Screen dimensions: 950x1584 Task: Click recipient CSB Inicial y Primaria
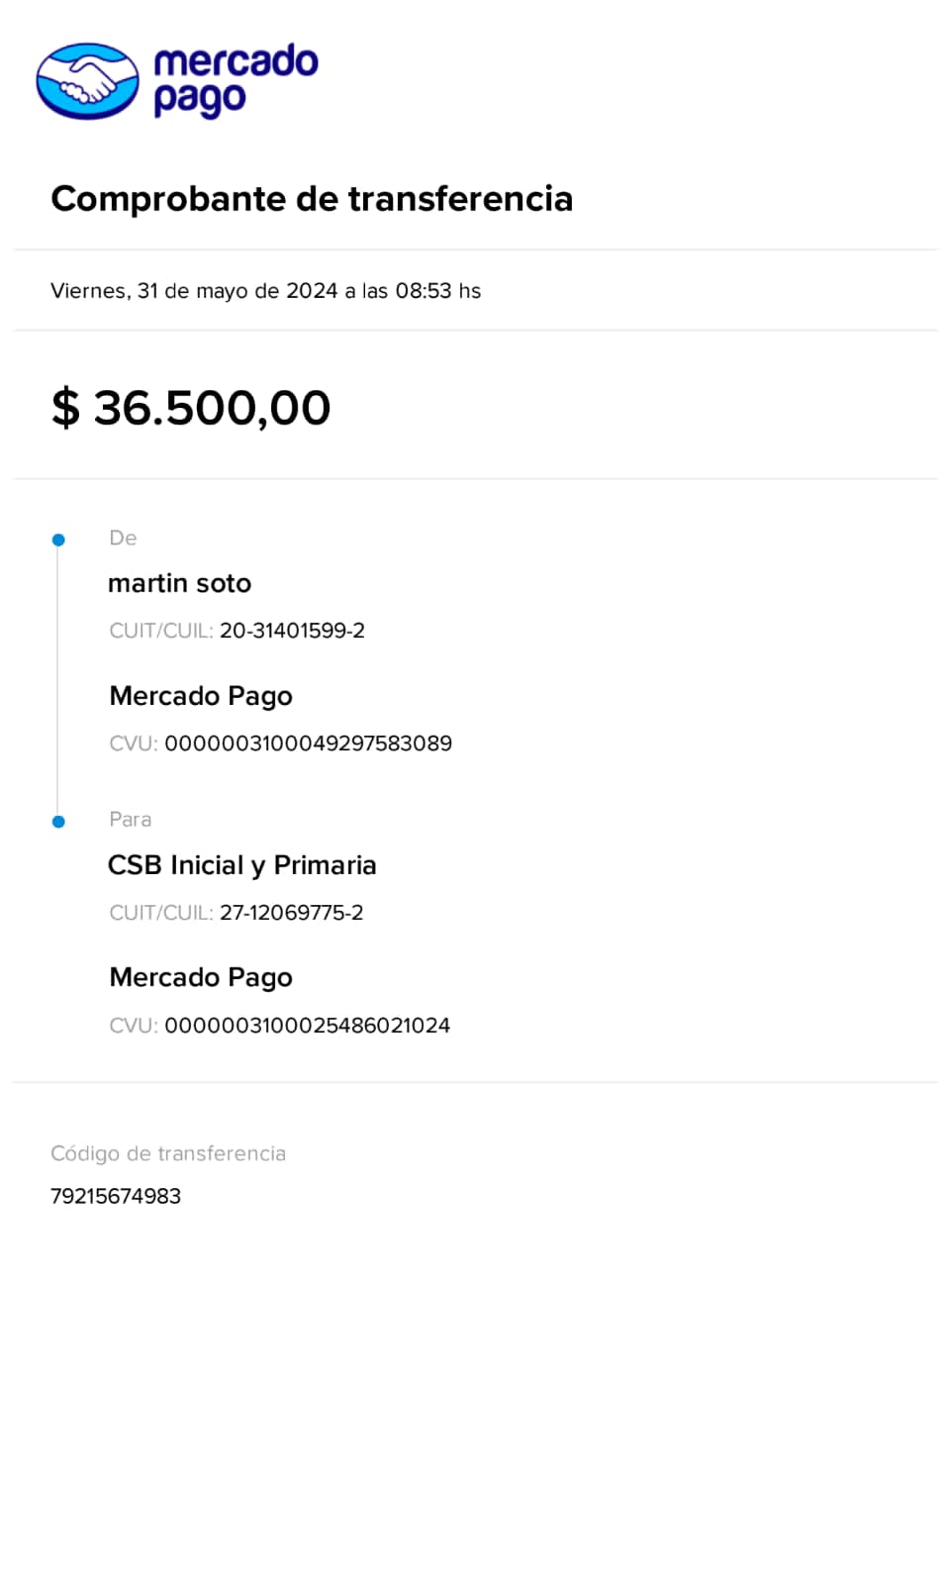[241, 865]
